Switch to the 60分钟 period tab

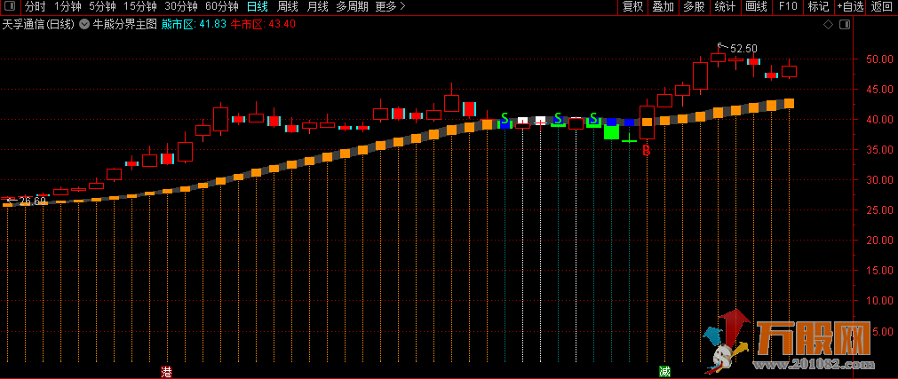(221, 6)
